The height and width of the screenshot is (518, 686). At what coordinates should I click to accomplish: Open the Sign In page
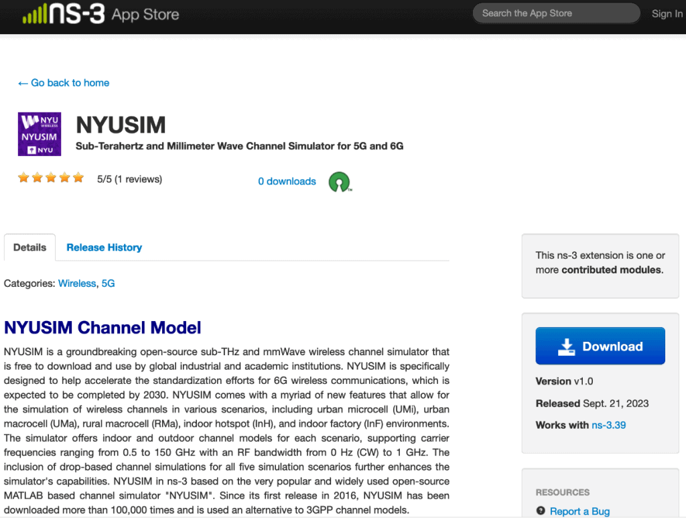tap(667, 13)
